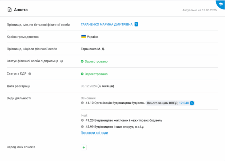Click the Анкета section heading
Screen dimensions: 225x161
tap(21, 10)
